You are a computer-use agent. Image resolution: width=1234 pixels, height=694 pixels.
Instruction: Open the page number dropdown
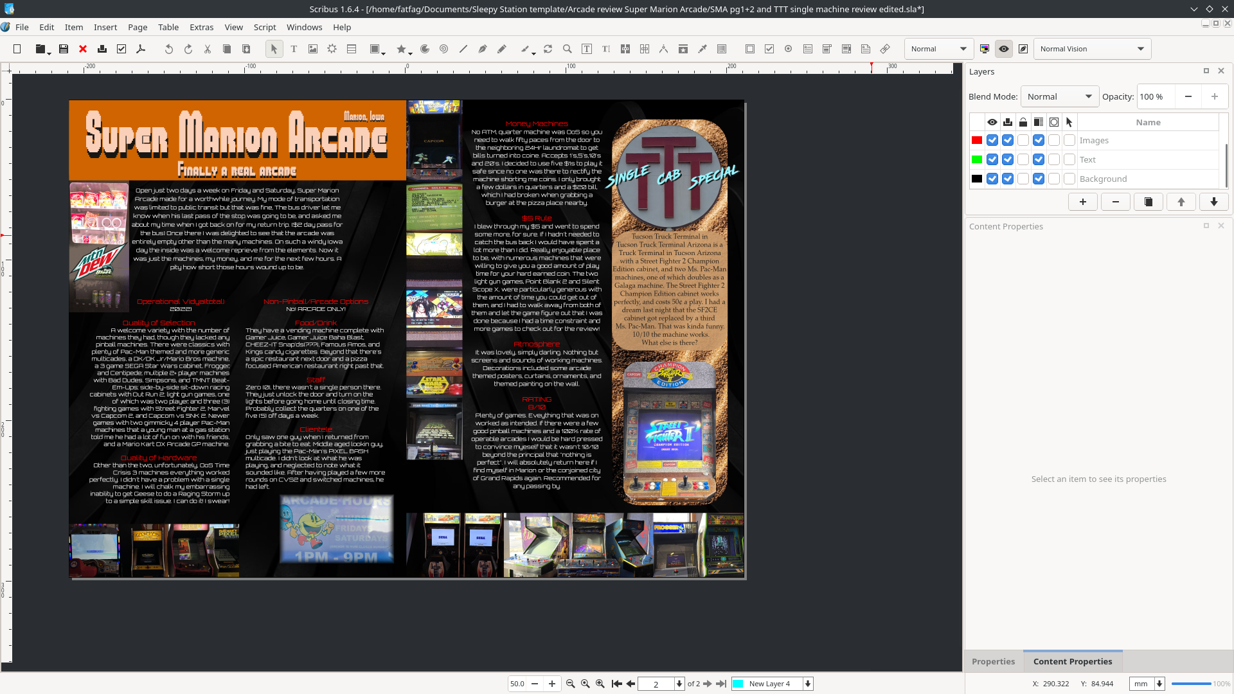[679, 684]
